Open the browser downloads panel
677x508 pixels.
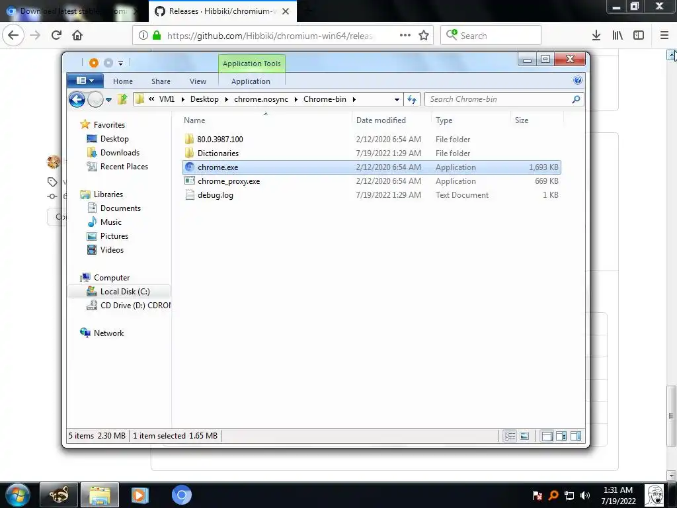coord(596,36)
